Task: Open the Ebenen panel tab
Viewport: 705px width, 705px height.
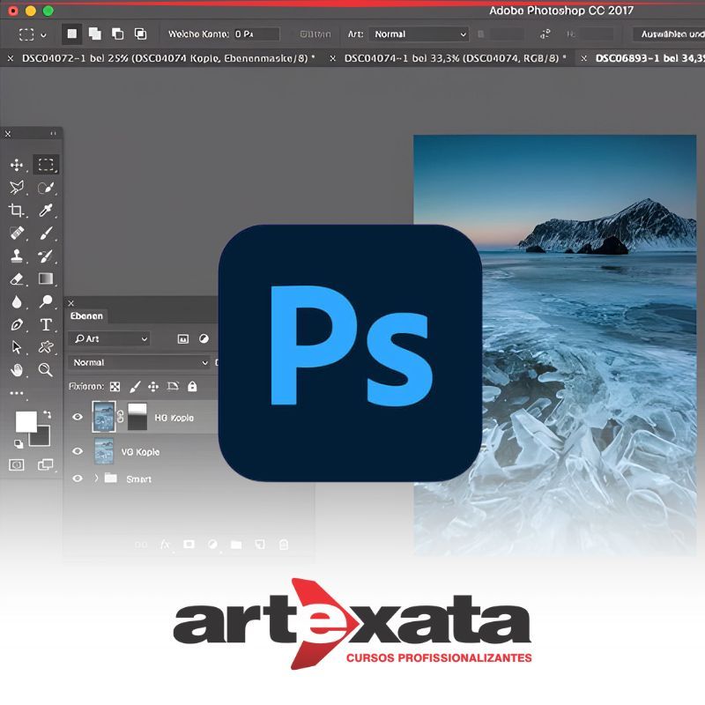Action: pyautogui.click(x=86, y=315)
